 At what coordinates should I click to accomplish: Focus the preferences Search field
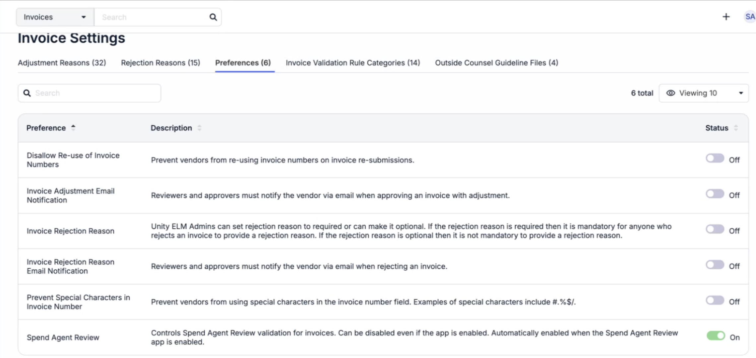pos(90,93)
